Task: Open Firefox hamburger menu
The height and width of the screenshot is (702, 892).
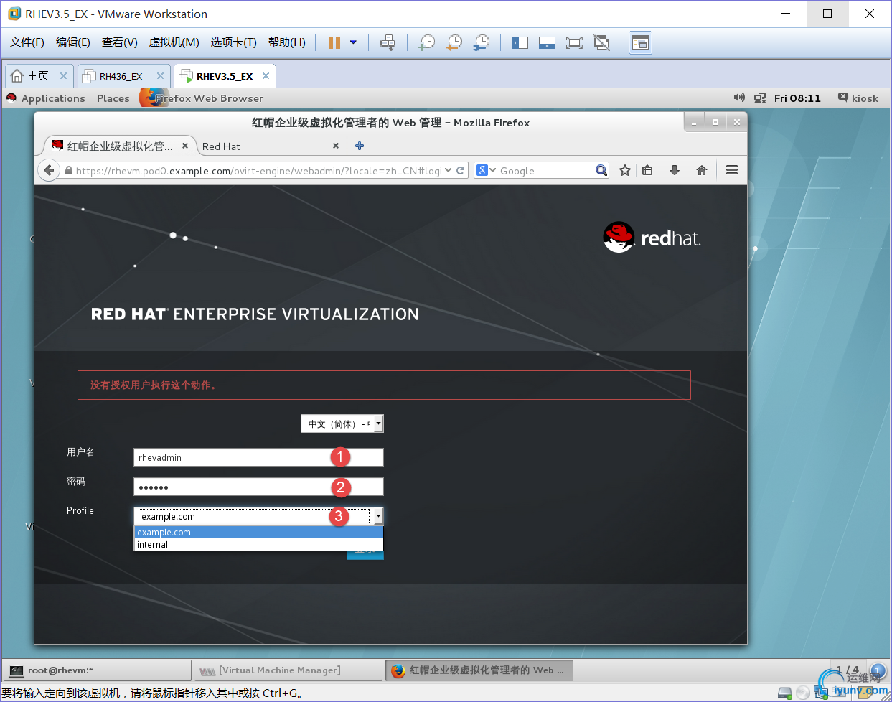Action: click(732, 170)
